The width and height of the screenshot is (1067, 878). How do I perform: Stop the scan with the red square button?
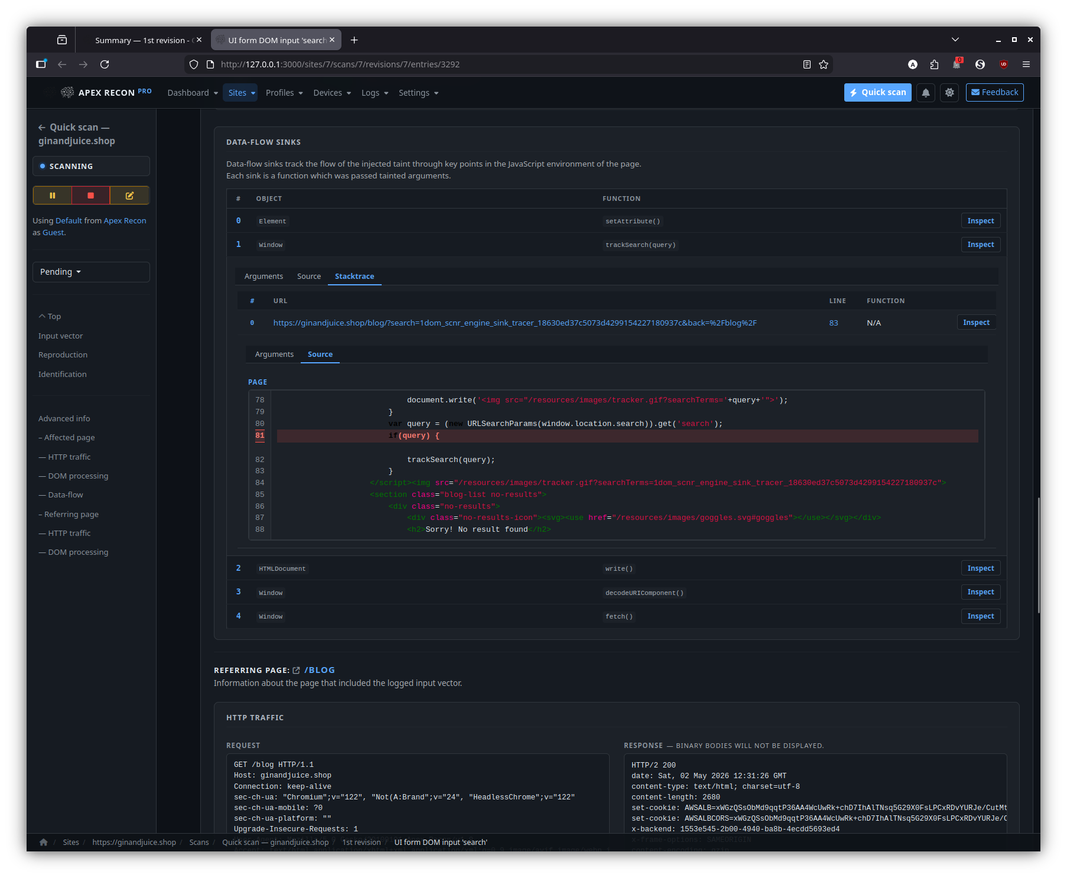click(x=91, y=196)
